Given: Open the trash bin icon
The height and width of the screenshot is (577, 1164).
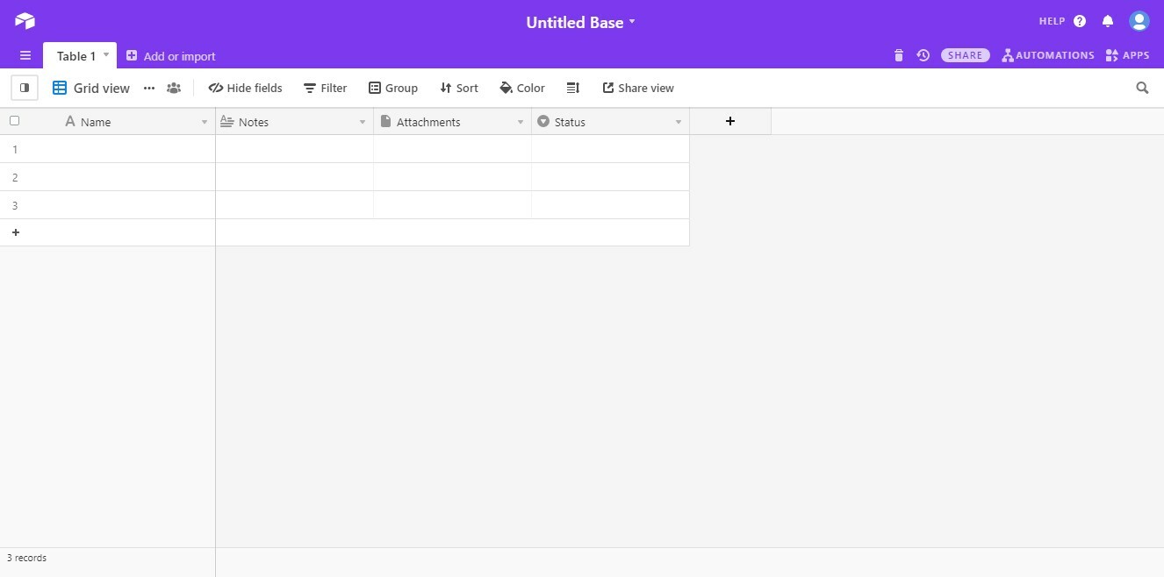Looking at the screenshot, I should [x=898, y=55].
